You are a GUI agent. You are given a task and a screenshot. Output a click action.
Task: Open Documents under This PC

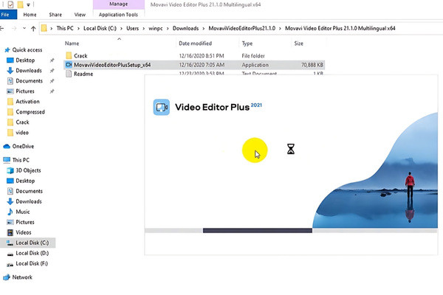coord(29,191)
